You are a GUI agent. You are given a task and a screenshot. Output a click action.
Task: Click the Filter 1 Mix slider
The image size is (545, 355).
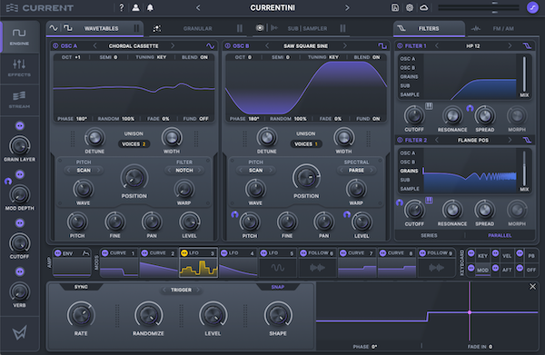point(524,74)
